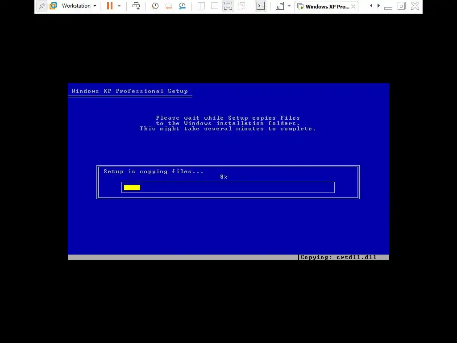This screenshot has width=457, height=343.
Task: Send Ctrl+Alt+Del to the virtual machine
Action: tap(136, 6)
